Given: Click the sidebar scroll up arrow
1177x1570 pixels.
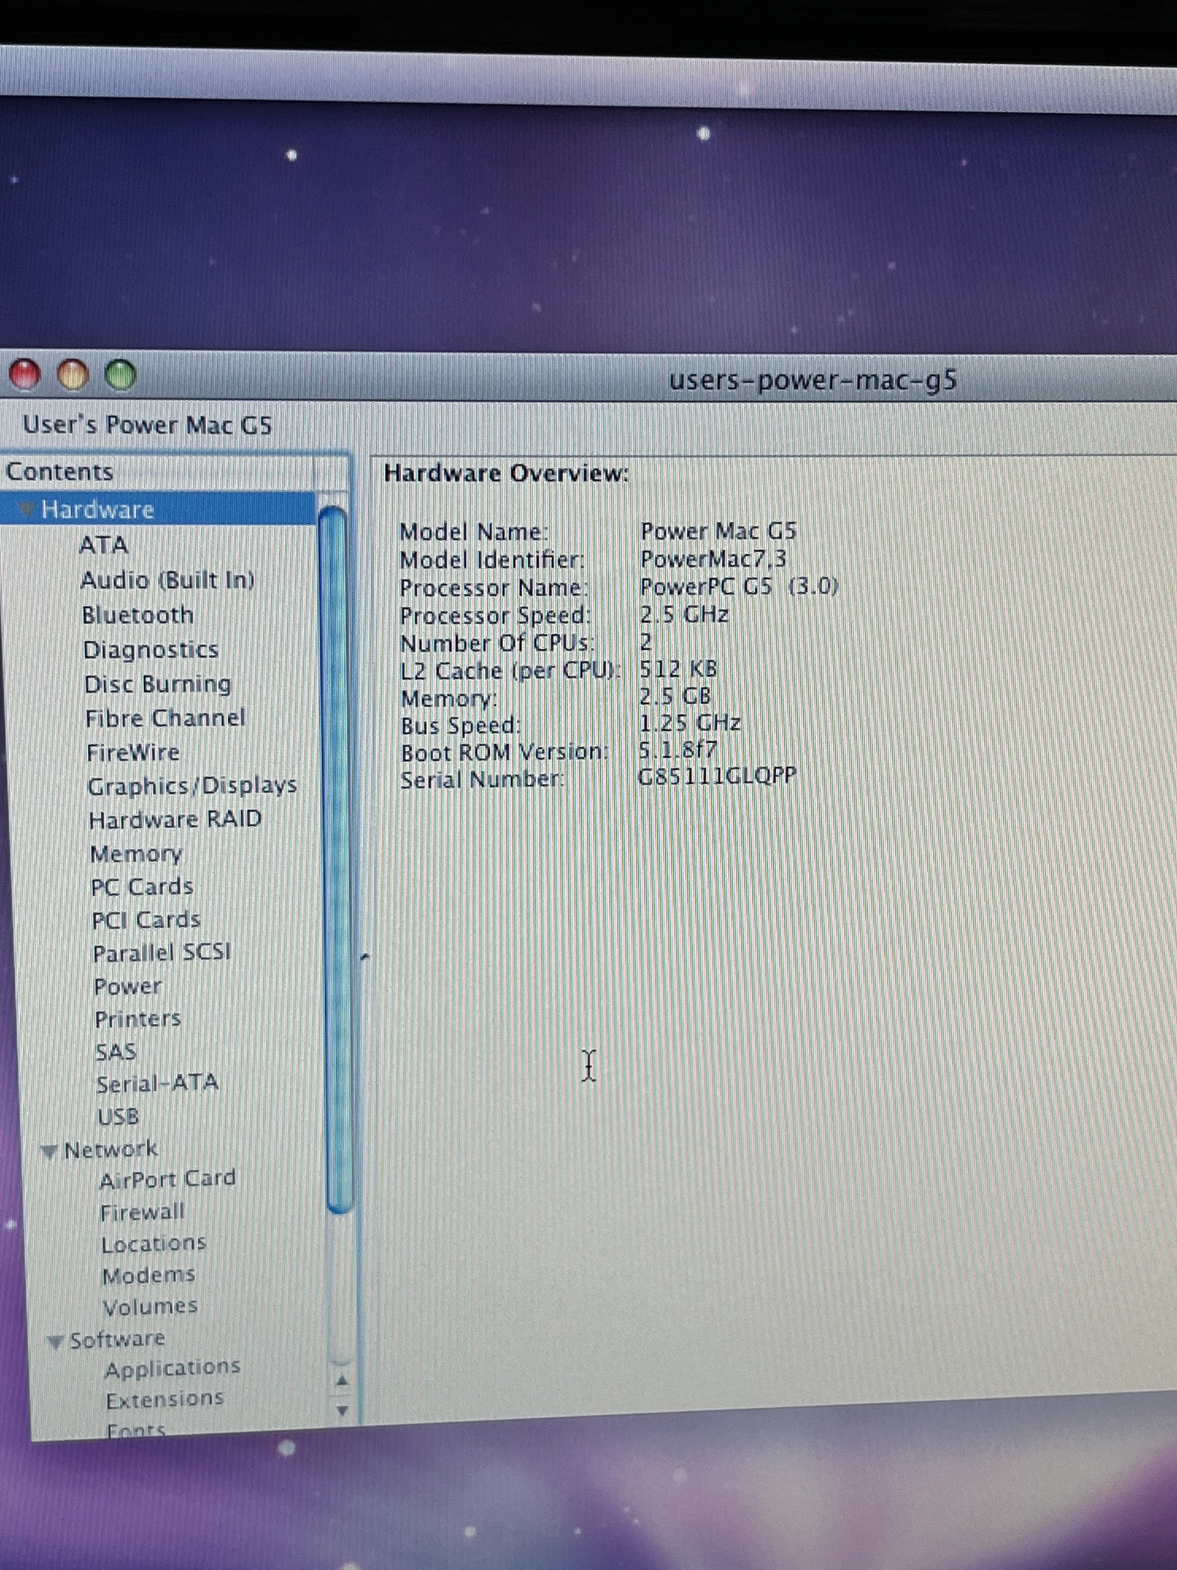Looking at the screenshot, I should tap(342, 1380).
